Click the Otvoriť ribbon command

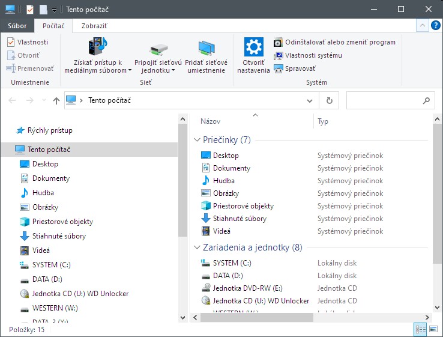pyautogui.click(x=23, y=55)
